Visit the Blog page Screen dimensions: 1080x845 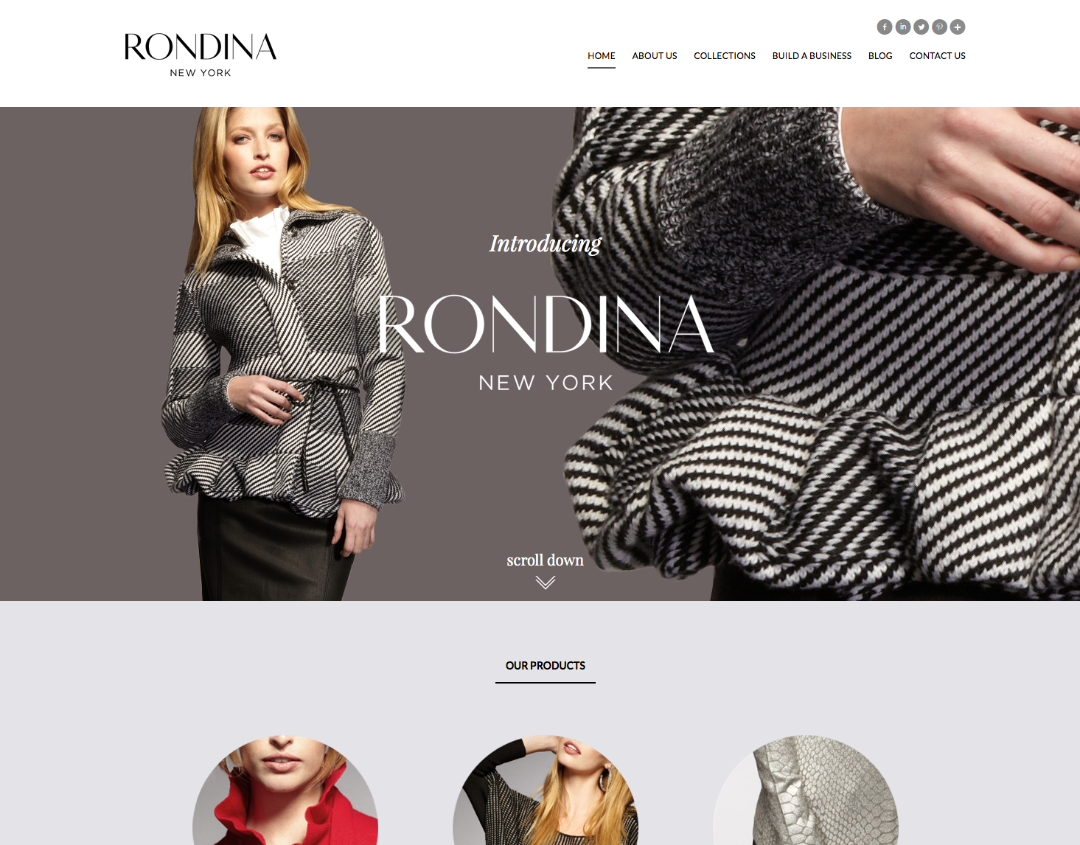(x=880, y=56)
